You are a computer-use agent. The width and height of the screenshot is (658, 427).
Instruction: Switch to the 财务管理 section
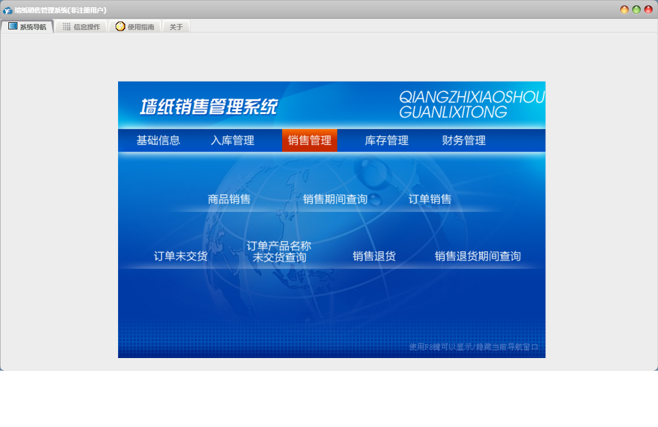click(x=464, y=140)
